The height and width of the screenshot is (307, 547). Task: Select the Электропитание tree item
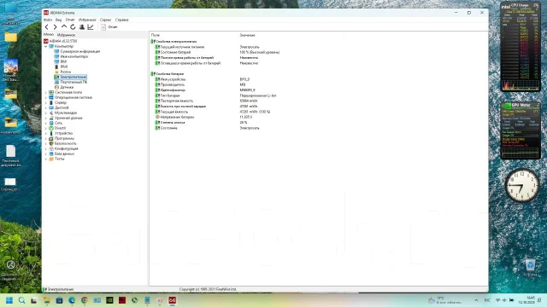73,77
